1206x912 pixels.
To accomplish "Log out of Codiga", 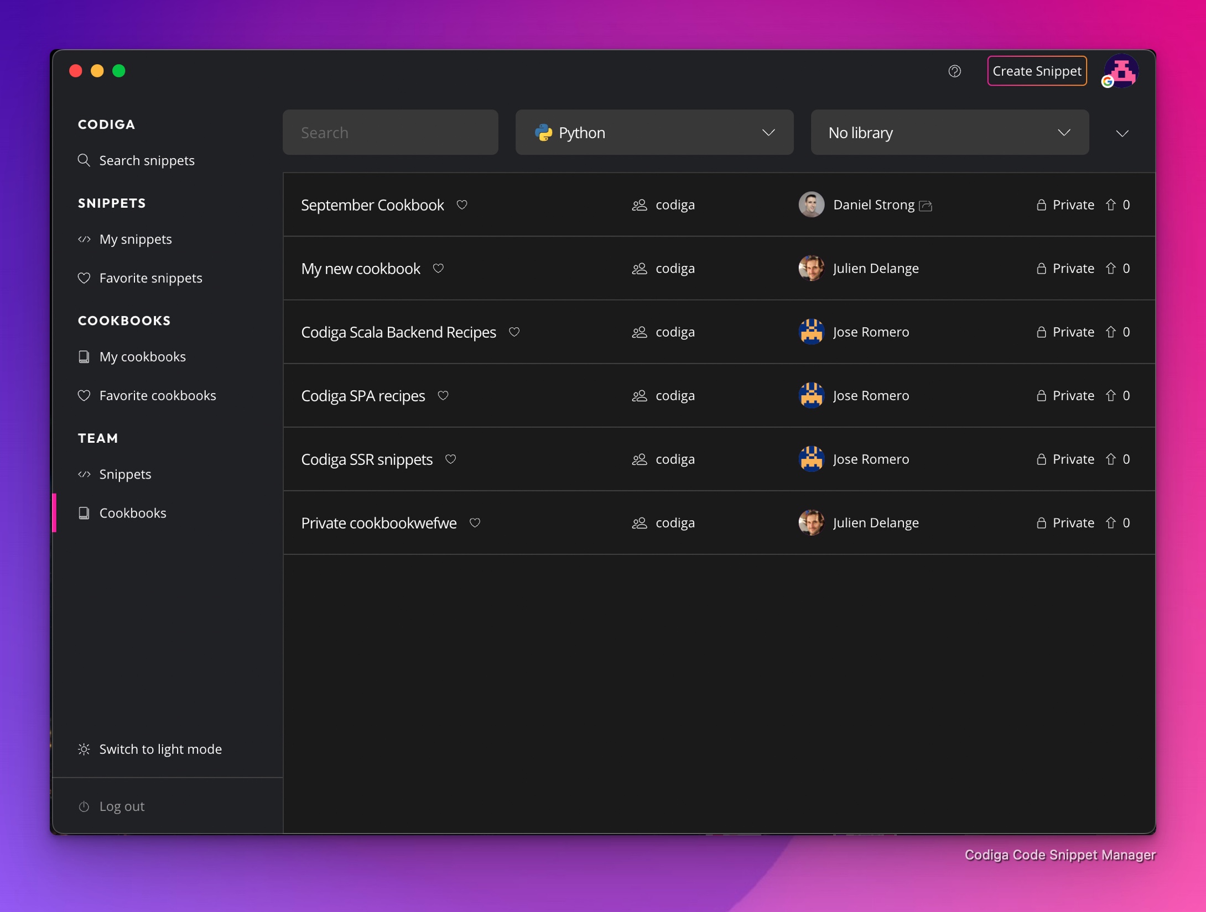I will (x=122, y=806).
